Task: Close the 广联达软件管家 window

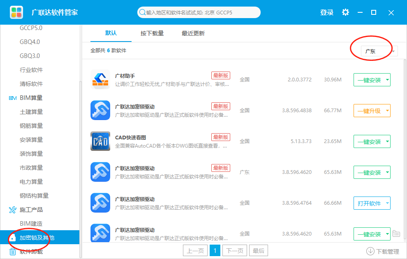Action: click(391, 12)
